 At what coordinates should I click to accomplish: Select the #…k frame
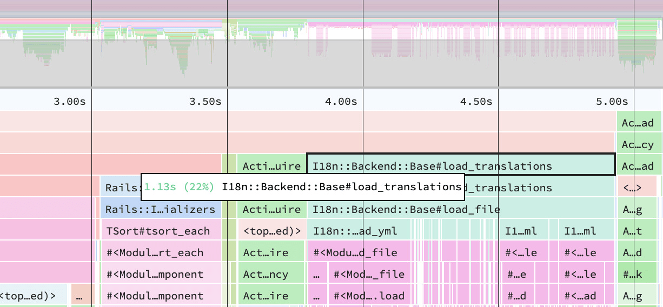637,273
